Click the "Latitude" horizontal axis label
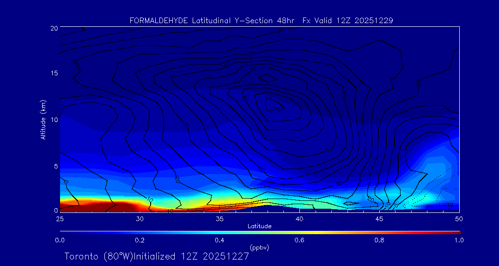Screen dimensions: 499x266 click(x=260, y=226)
